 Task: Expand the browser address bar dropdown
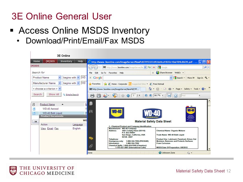tap(145, 67)
